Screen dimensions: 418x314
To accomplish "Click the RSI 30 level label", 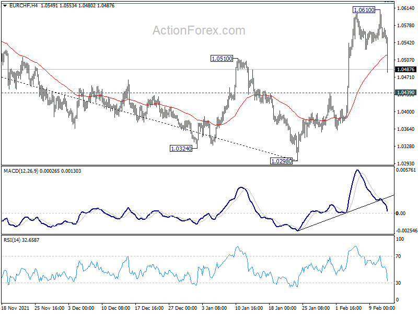I will coord(398,283).
